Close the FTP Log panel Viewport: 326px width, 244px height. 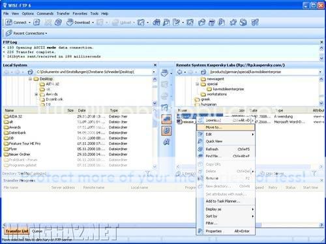tap(321, 42)
